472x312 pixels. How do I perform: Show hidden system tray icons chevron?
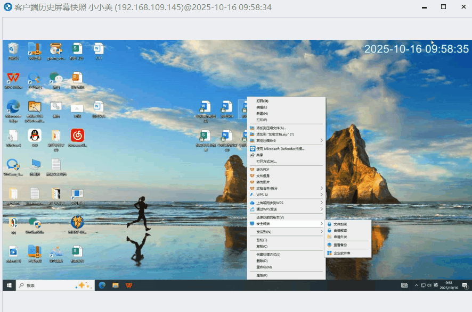[416, 285]
